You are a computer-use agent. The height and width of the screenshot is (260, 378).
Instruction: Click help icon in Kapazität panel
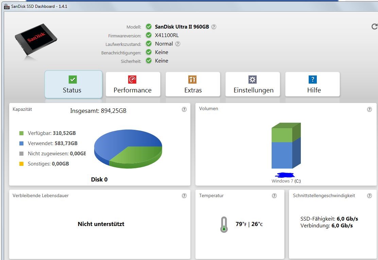pyautogui.click(x=184, y=109)
